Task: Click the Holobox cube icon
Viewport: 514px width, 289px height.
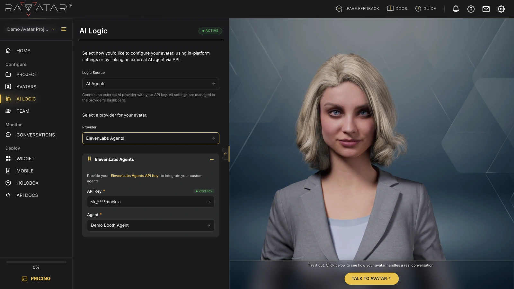Action: [x=8, y=183]
